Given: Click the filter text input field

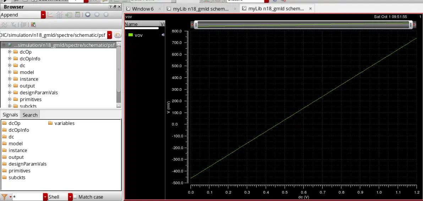Looking at the screenshot, I should pos(28,197).
